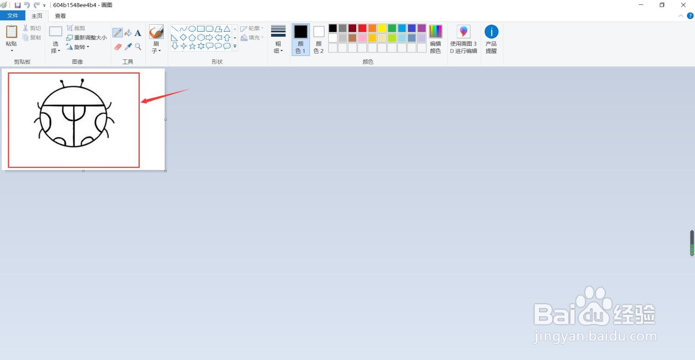Click the Save icon in quick access toolbar
The height and width of the screenshot is (360, 695).
point(18,5)
